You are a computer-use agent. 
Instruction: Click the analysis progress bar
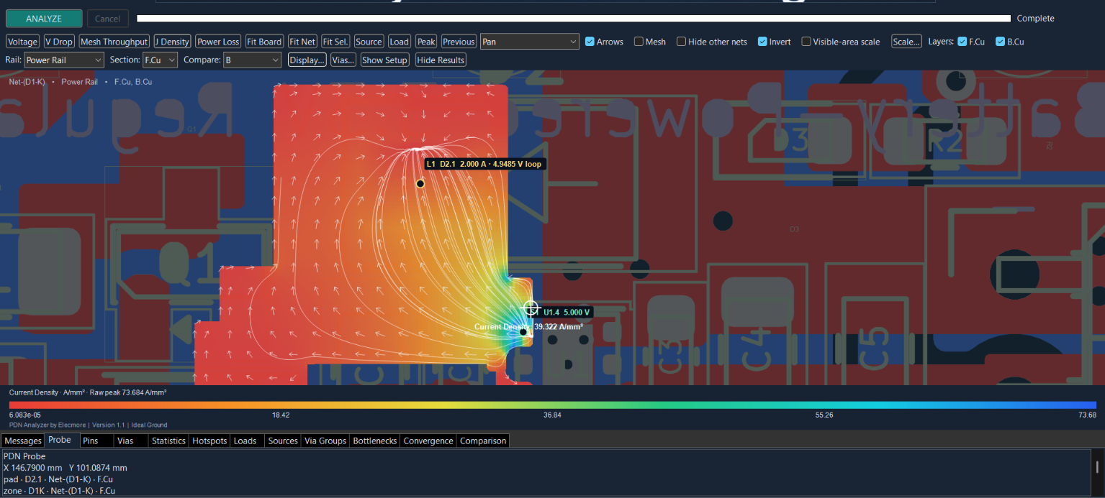(574, 19)
